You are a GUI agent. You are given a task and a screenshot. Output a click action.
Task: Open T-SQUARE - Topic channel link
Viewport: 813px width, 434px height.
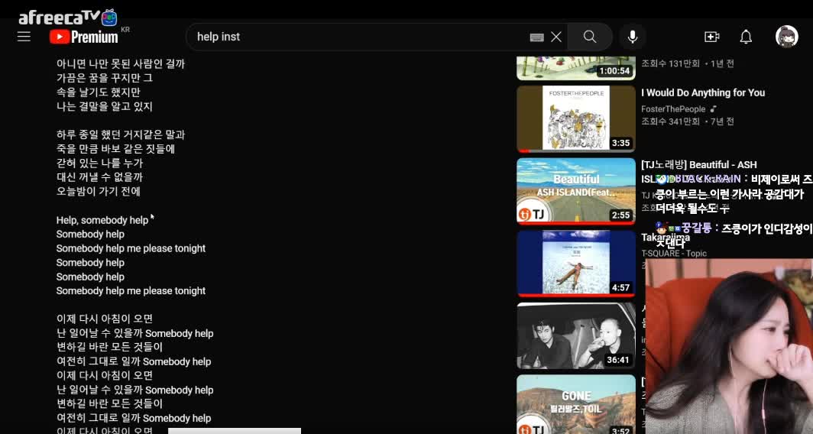(x=674, y=254)
